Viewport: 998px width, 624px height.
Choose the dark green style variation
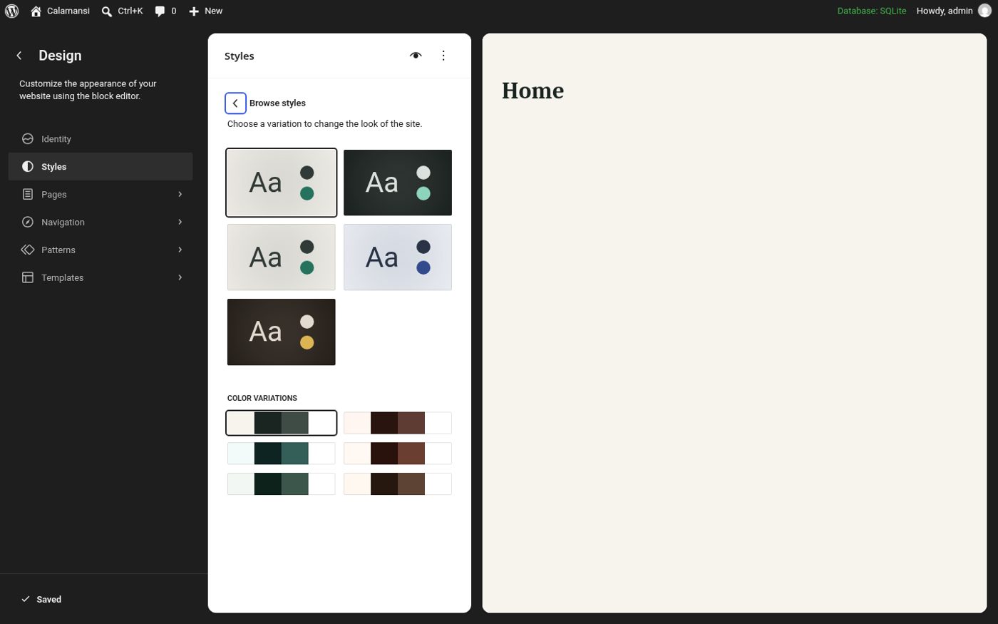(x=398, y=183)
